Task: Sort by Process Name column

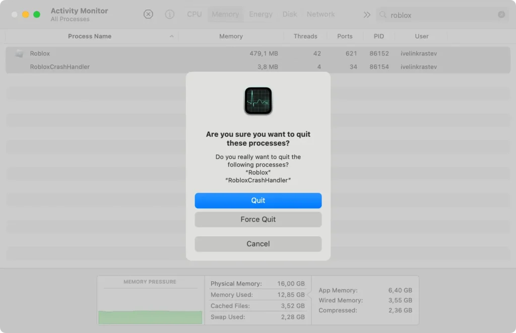Action: pyautogui.click(x=90, y=36)
